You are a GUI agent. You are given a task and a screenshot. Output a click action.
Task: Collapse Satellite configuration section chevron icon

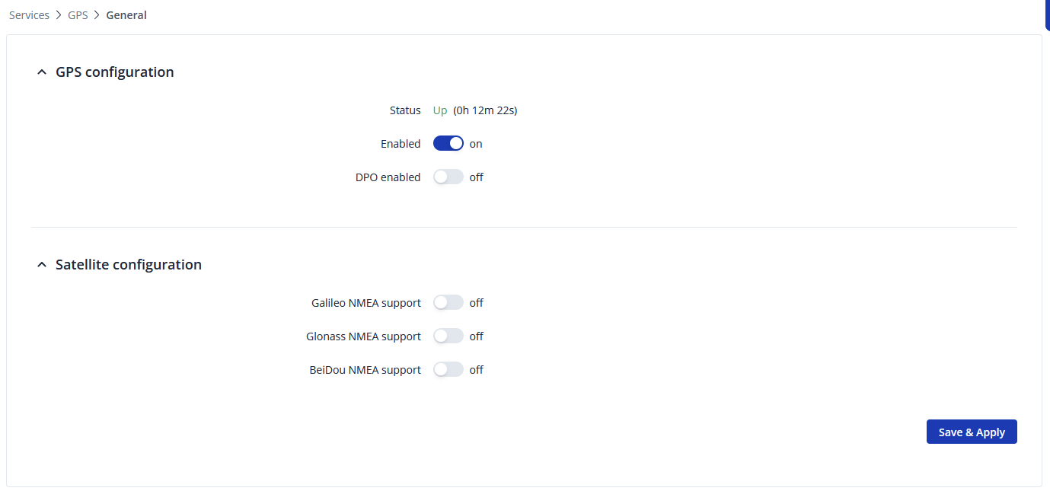point(42,265)
